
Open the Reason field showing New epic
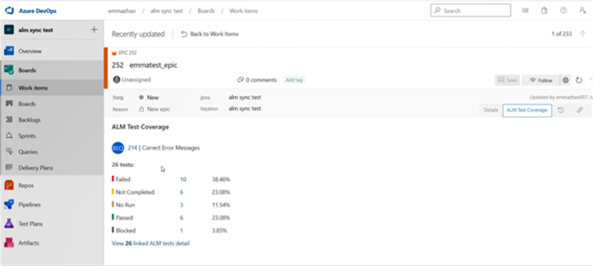pyautogui.click(x=155, y=109)
